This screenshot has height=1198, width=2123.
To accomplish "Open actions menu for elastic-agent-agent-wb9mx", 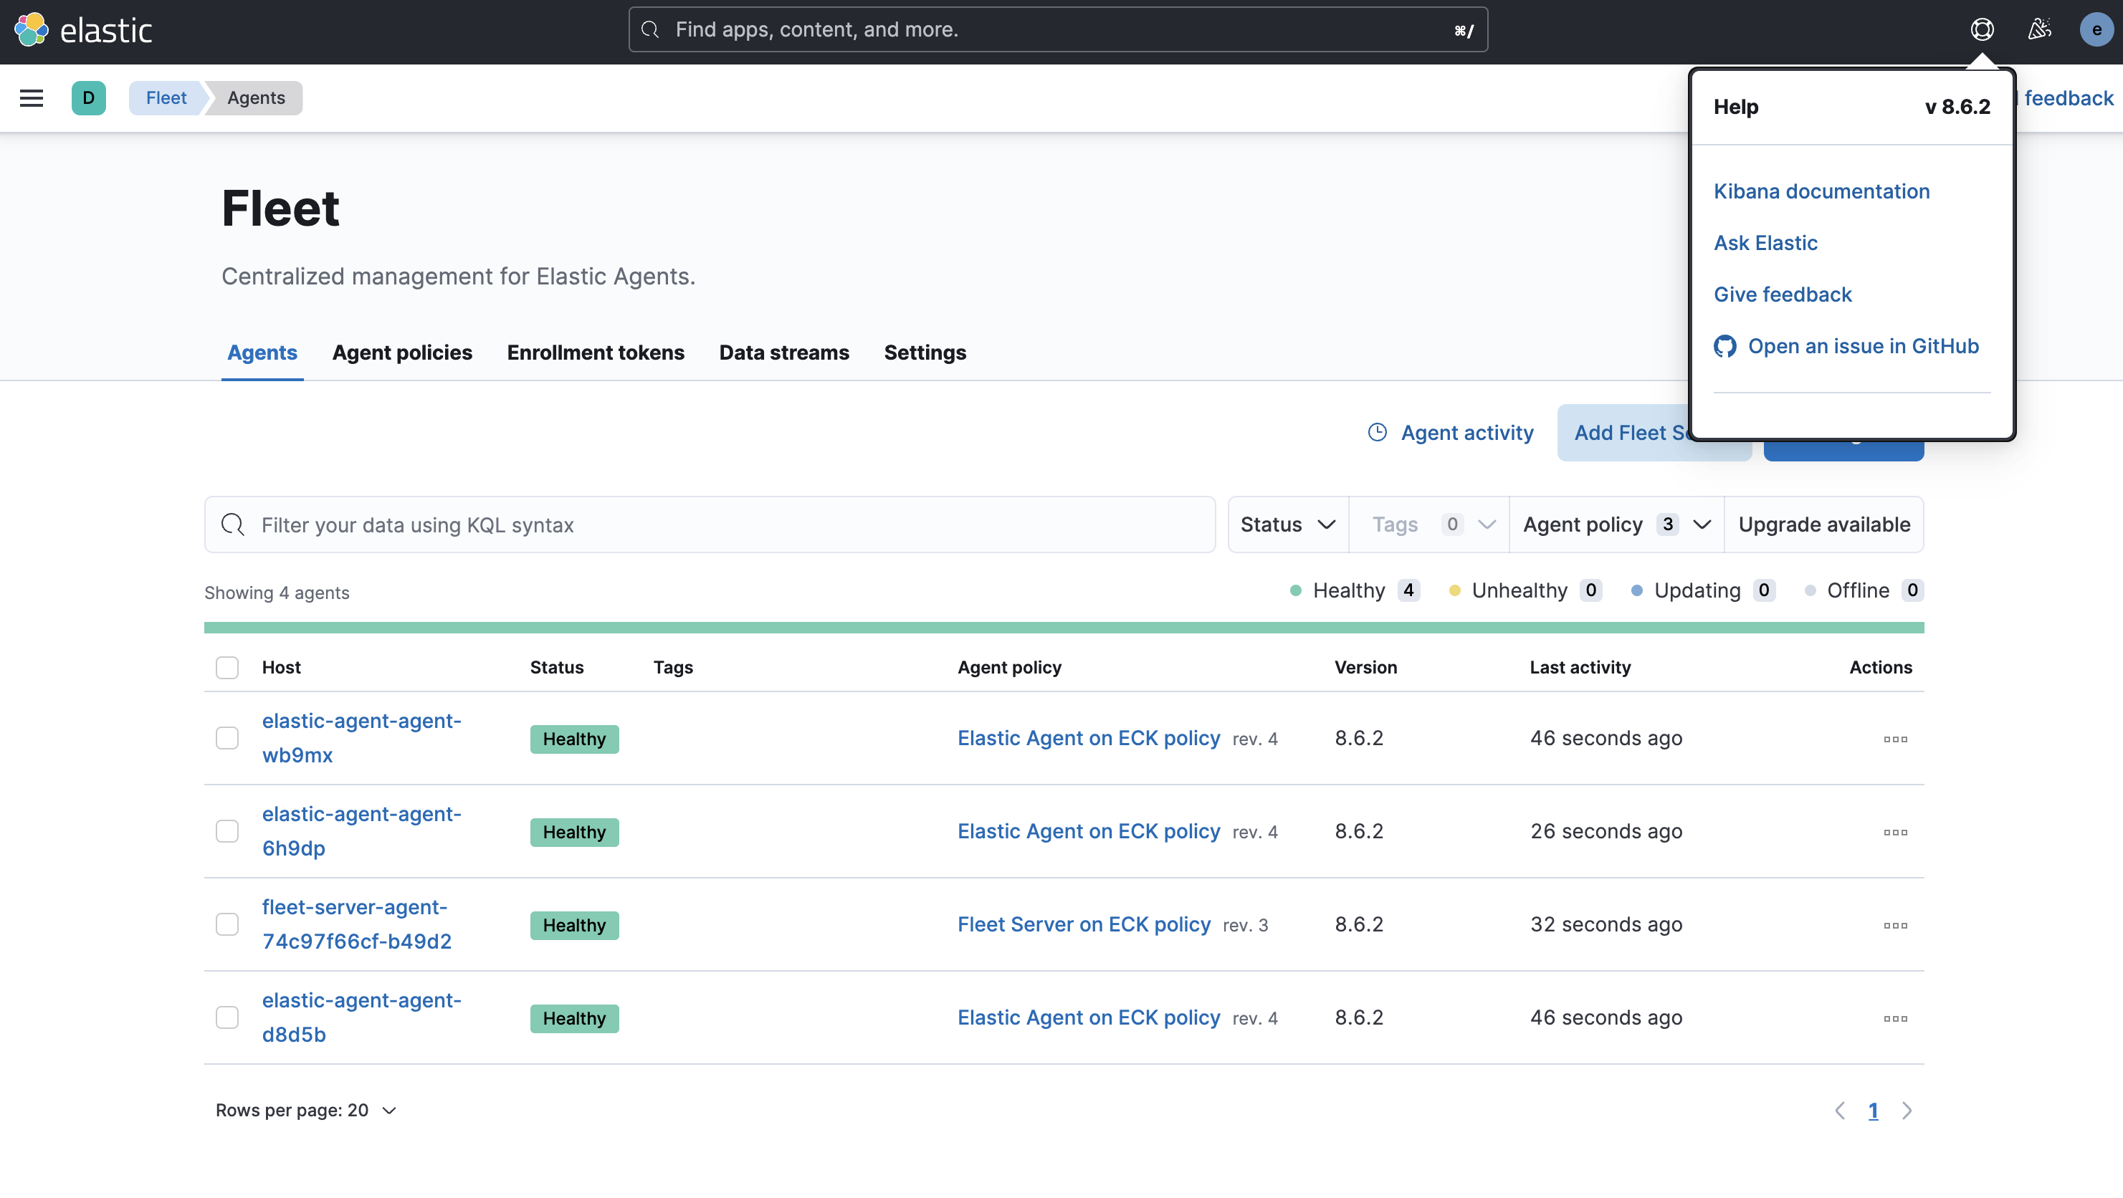I will [x=1894, y=739].
